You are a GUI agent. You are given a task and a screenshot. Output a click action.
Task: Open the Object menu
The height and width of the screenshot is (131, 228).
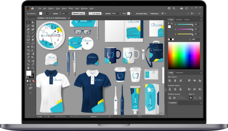click(x=51, y=8)
